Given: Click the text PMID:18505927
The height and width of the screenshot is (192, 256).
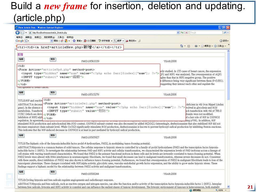Looking at the screenshot, I should [90, 138].
